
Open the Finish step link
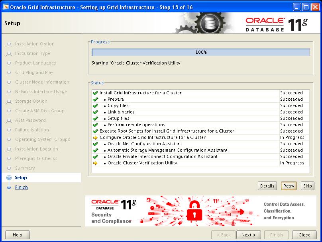(22, 187)
